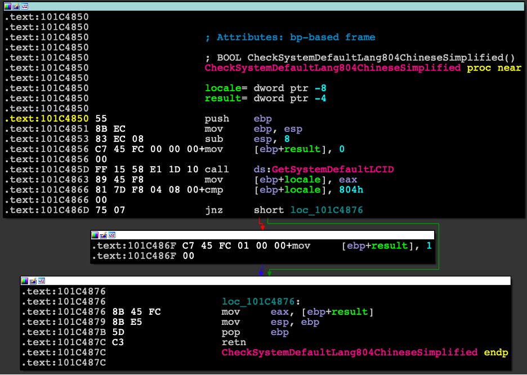Select the result variable definition
527x375 pixels.
(x=216, y=98)
